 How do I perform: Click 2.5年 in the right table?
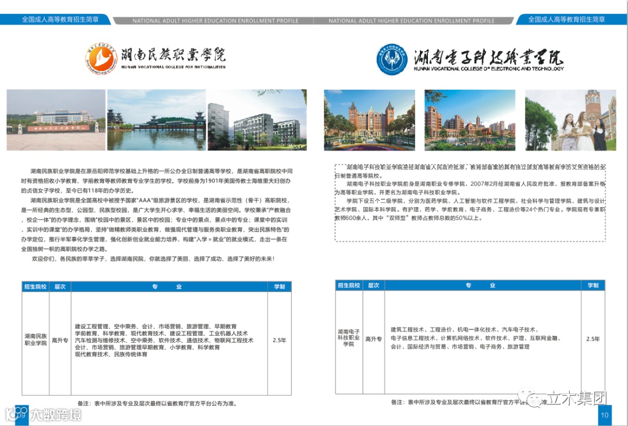pos(593,339)
